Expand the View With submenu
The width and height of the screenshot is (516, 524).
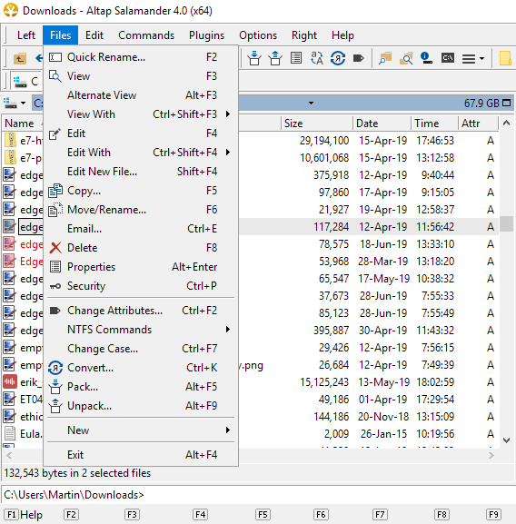(x=228, y=114)
